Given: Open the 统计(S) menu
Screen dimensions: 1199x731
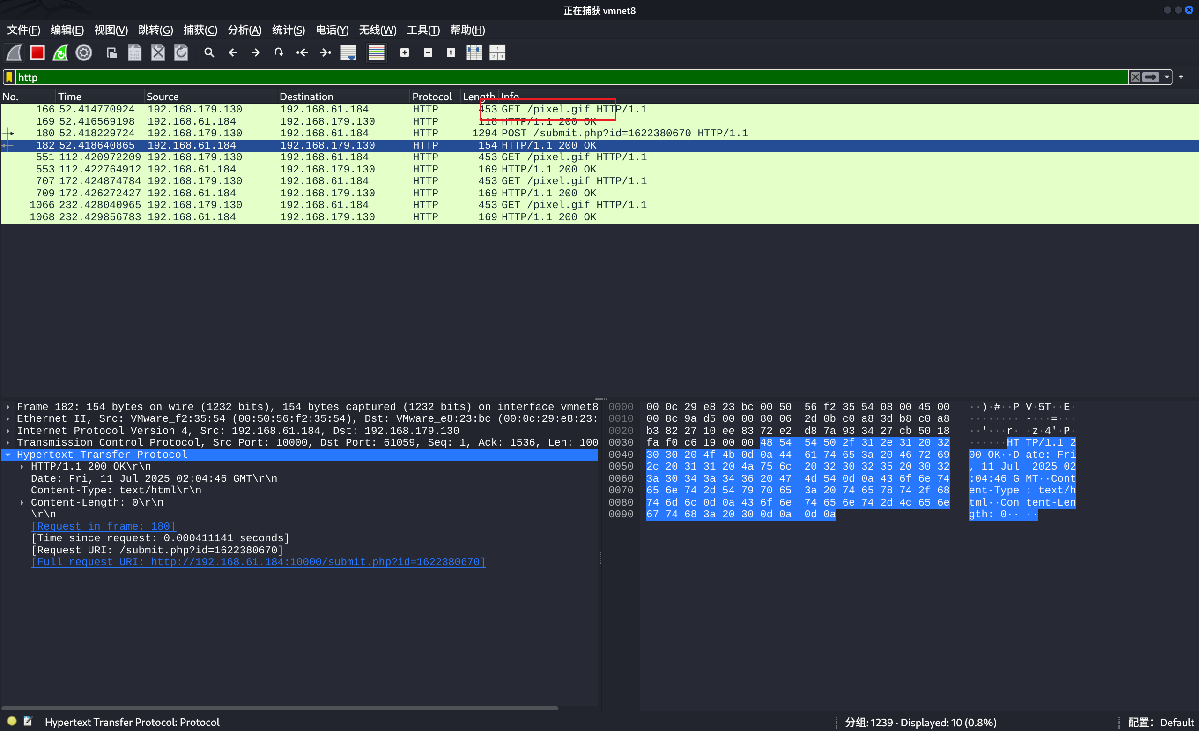Looking at the screenshot, I should (x=288, y=30).
